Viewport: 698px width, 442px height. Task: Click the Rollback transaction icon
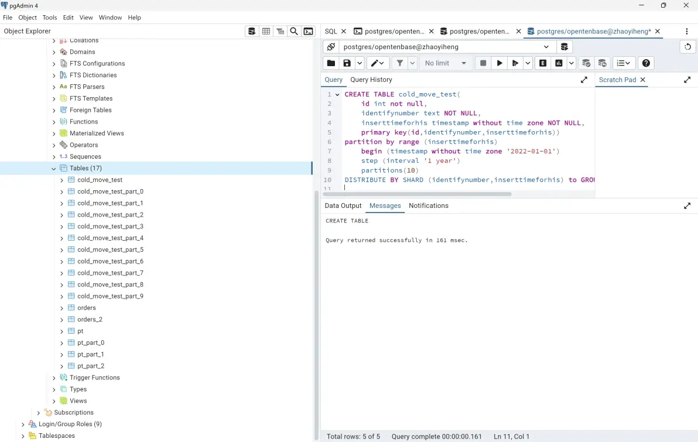coord(603,63)
